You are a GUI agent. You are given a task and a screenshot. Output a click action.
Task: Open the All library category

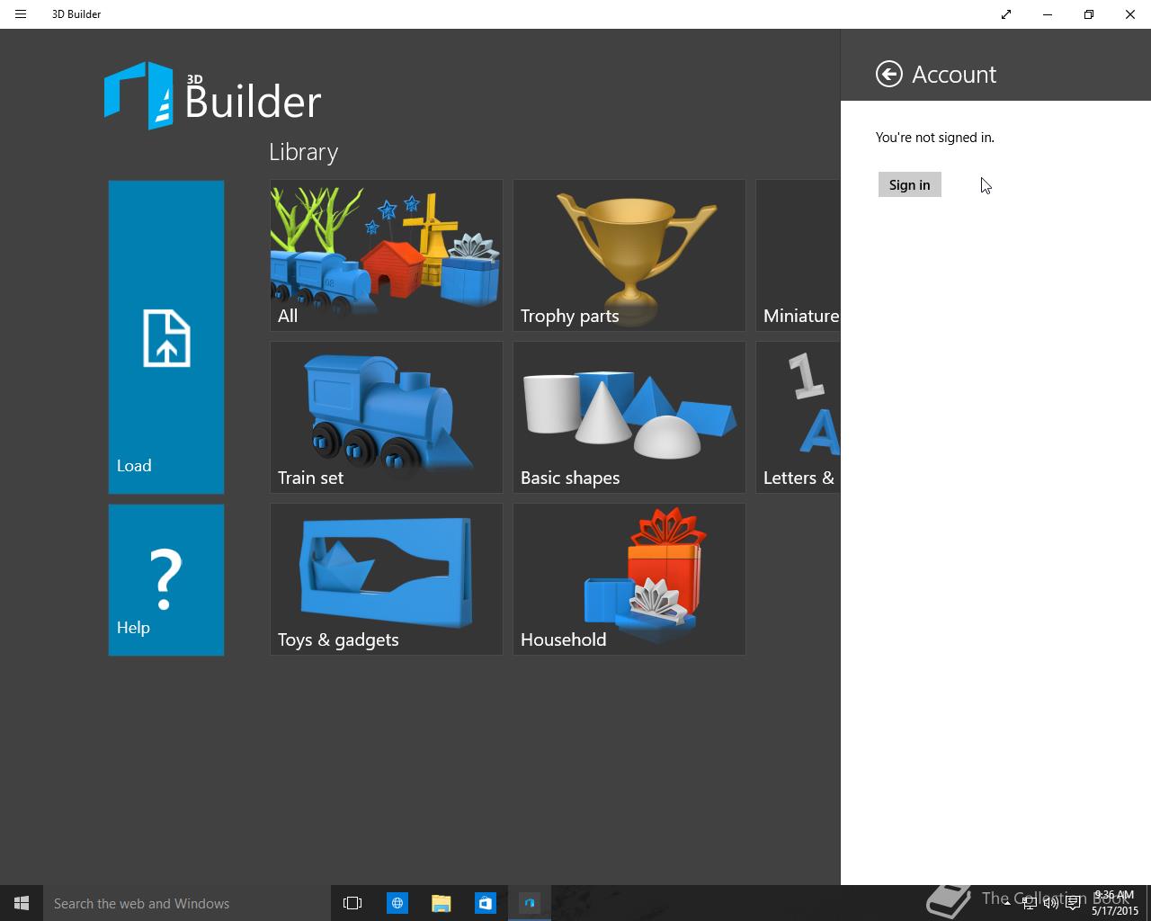tap(387, 255)
